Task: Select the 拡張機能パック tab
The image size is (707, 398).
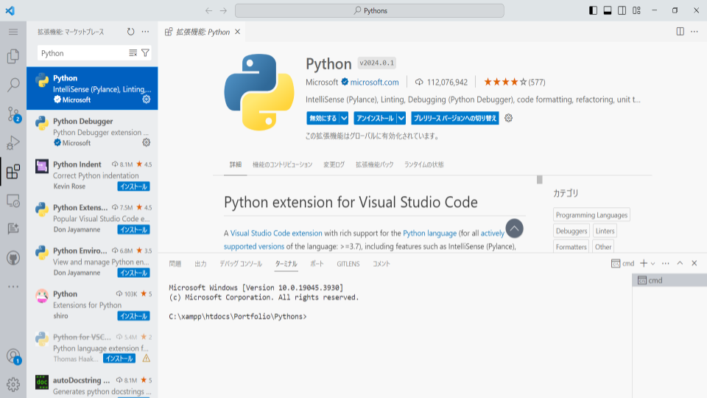Action: 374,164
